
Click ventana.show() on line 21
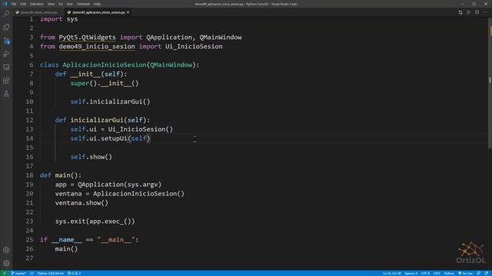coord(81,202)
